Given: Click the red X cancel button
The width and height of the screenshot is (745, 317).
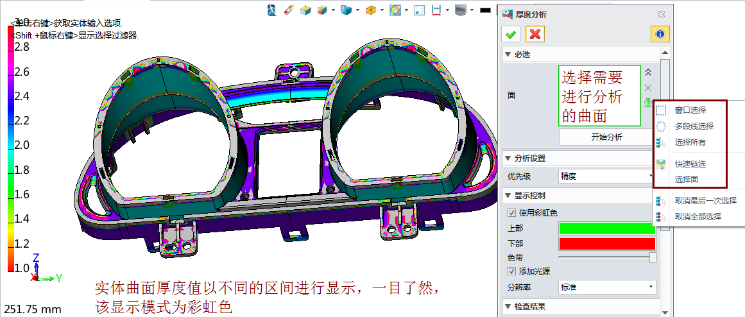Looking at the screenshot, I should pos(535,35).
